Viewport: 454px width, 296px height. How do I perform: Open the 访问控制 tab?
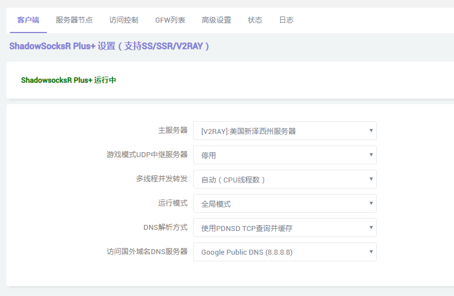click(124, 20)
